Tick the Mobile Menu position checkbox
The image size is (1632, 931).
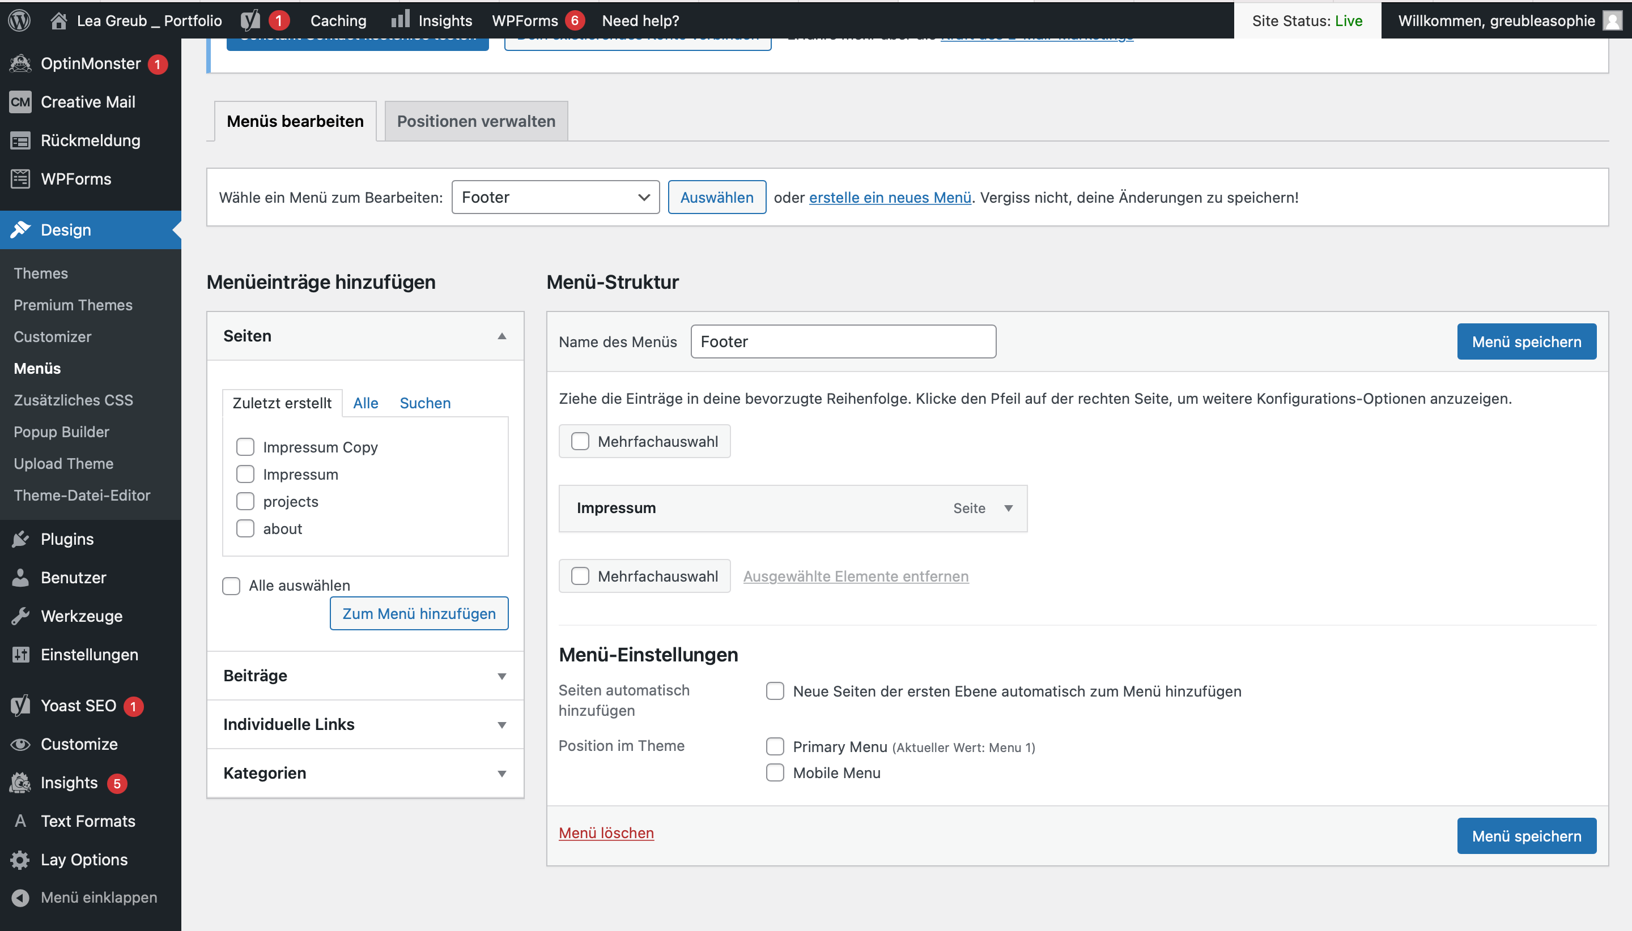[x=775, y=772]
